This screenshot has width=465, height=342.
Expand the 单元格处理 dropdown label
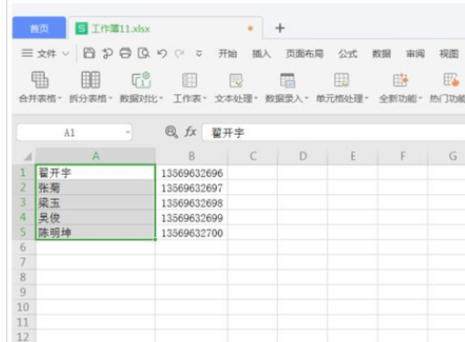[x=342, y=98]
